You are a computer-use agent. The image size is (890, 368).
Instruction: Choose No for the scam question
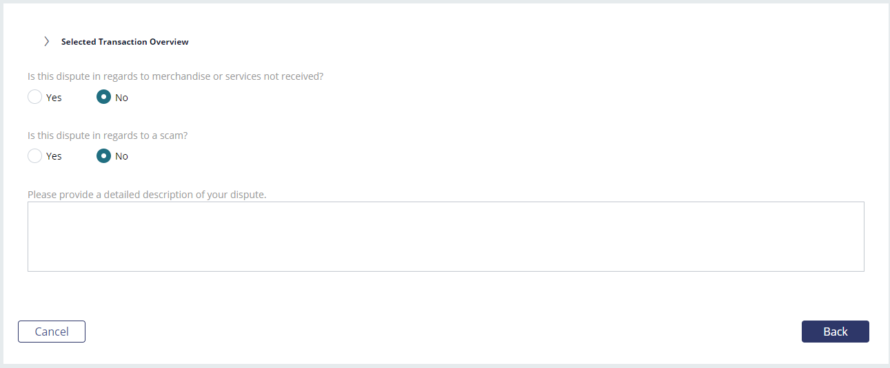coord(103,155)
